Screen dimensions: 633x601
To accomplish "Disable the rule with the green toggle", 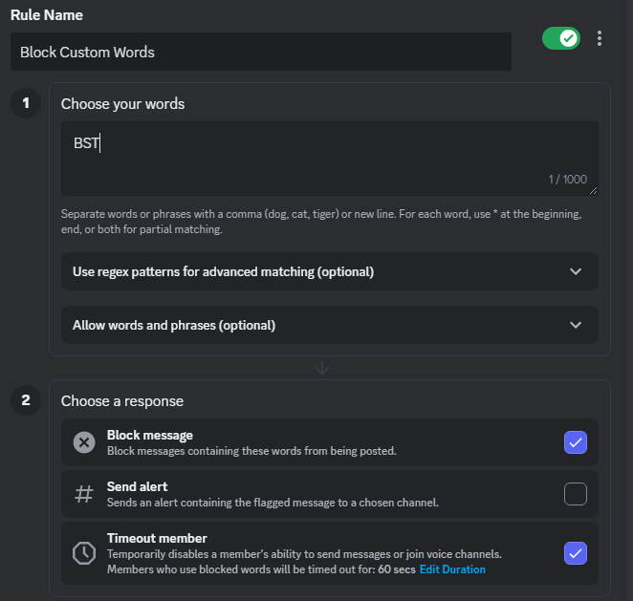I will click(x=560, y=38).
